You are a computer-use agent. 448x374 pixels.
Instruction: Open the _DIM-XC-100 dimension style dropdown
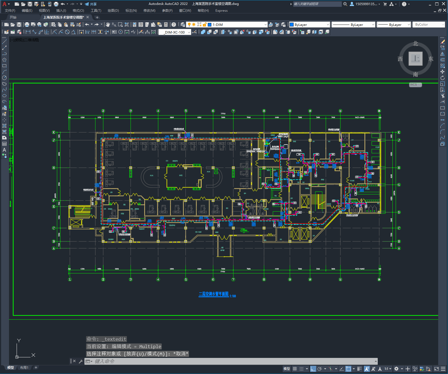point(189,32)
